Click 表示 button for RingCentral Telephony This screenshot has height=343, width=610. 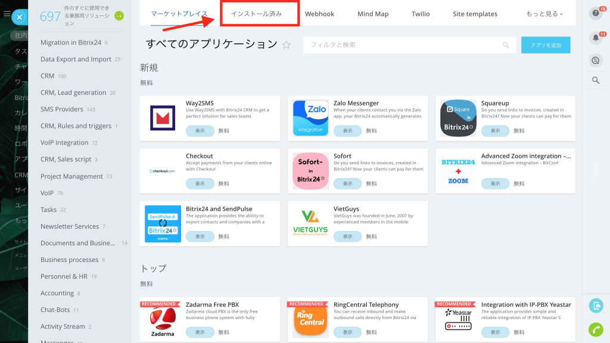point(347,332)
